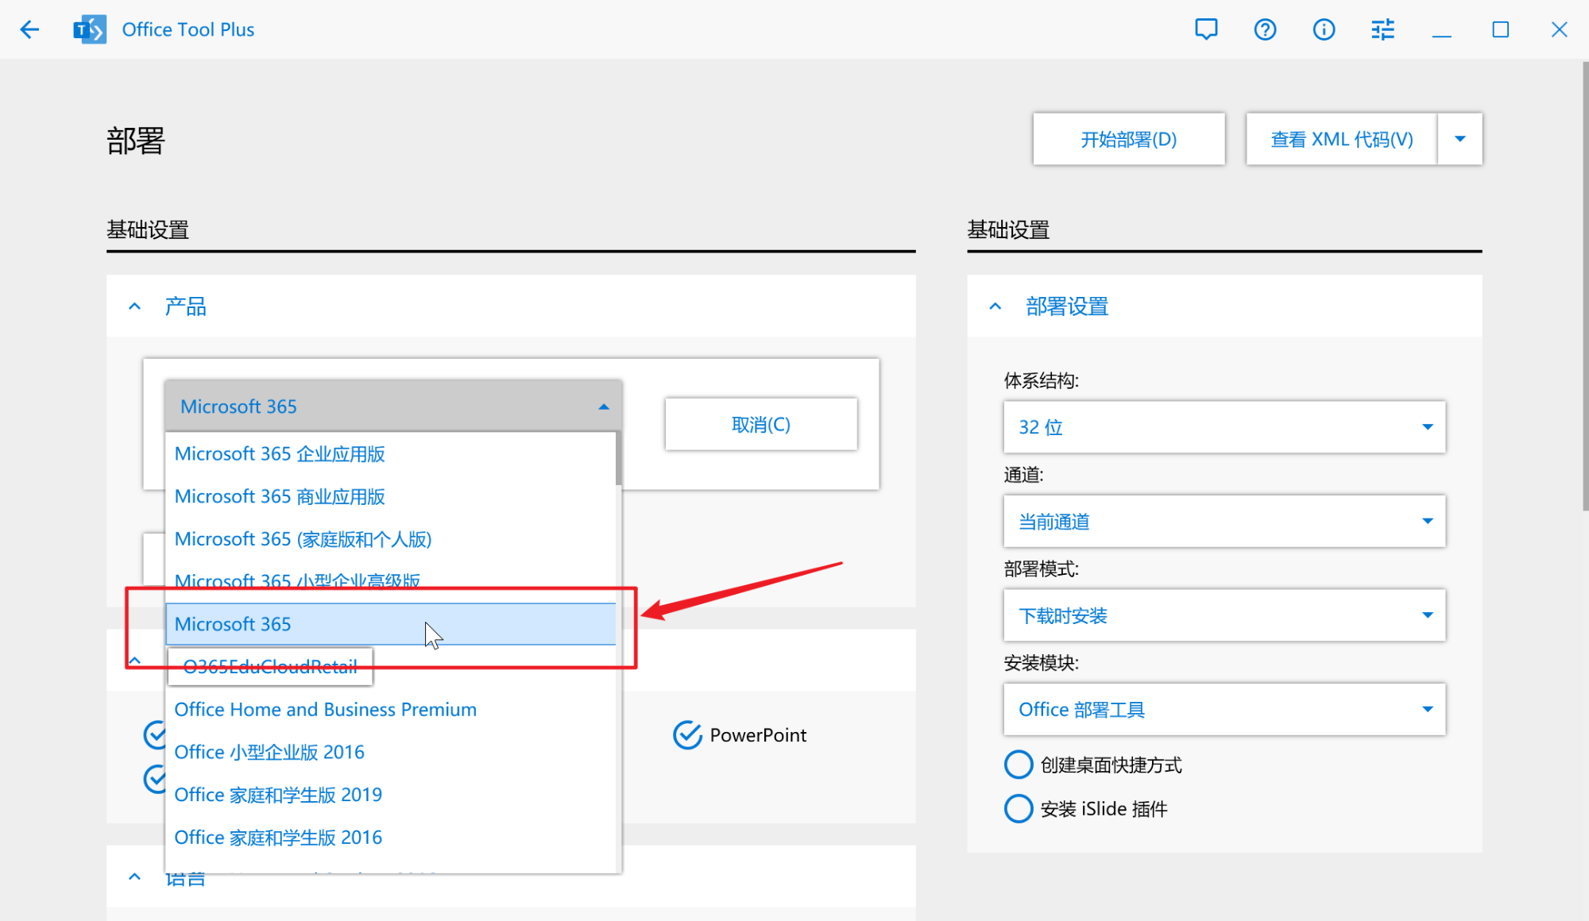The width and height of the screenshot is (1589, 921).
Task: Open the settings sliders icon
Action: [1382, 30]
